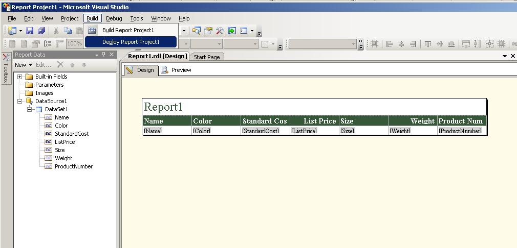The width and height of the screenshot is (517, 248).
Task: Collapse the DataSet1 node
Action: click(29, 109)
